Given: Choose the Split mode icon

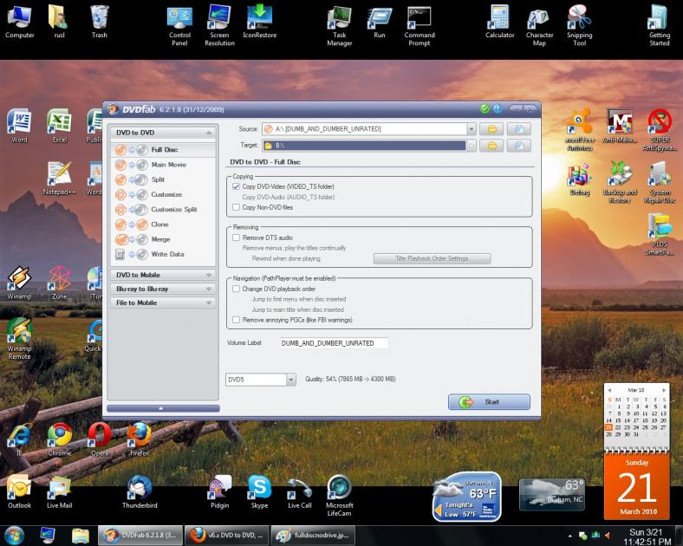Looking at the screenshot, I should (x=130, y=179).
